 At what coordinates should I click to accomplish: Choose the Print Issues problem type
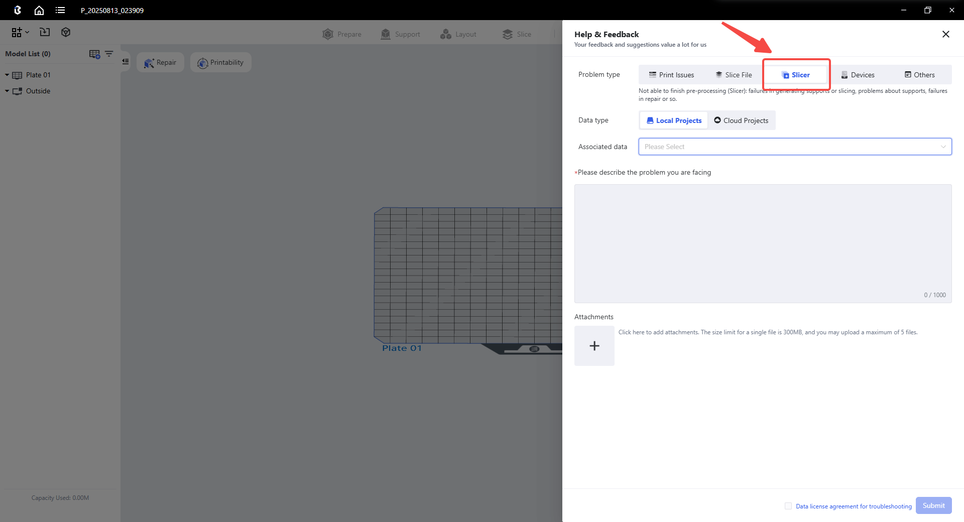[x=671, y=75]
